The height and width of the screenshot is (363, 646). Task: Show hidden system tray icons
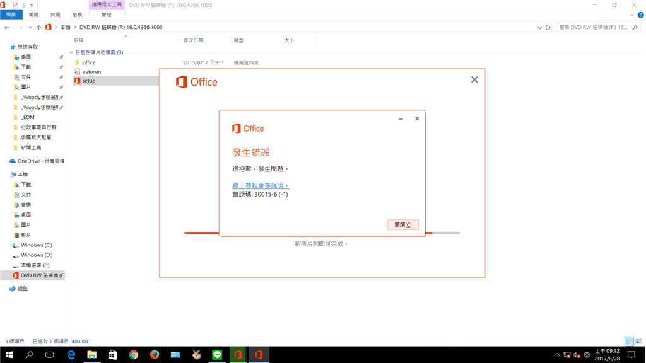pos(556,355)
